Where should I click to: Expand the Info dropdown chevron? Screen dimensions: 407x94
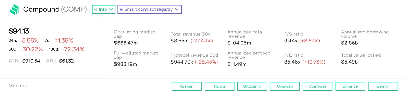111,9
